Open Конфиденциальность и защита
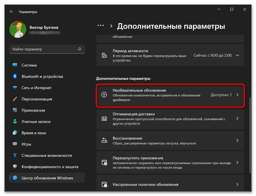The height and width of the screenshot is (196, 256). pos(47,167)
